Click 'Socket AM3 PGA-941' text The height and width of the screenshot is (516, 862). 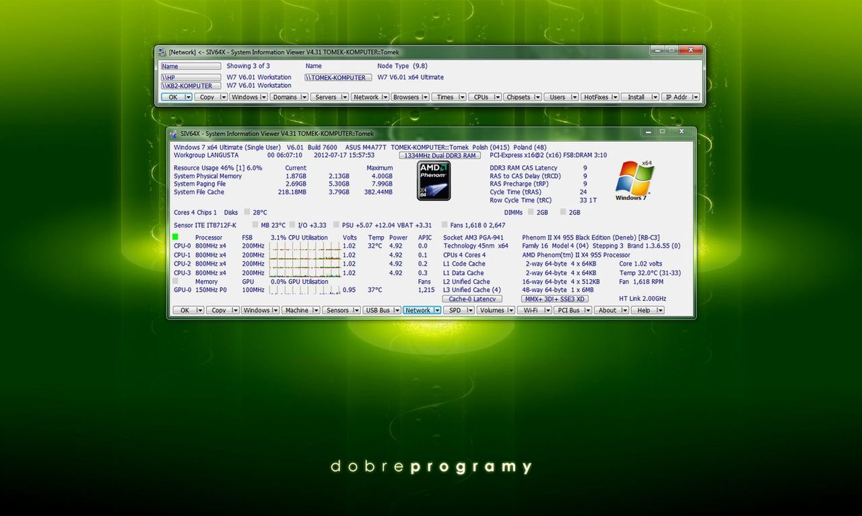[473, 237]
